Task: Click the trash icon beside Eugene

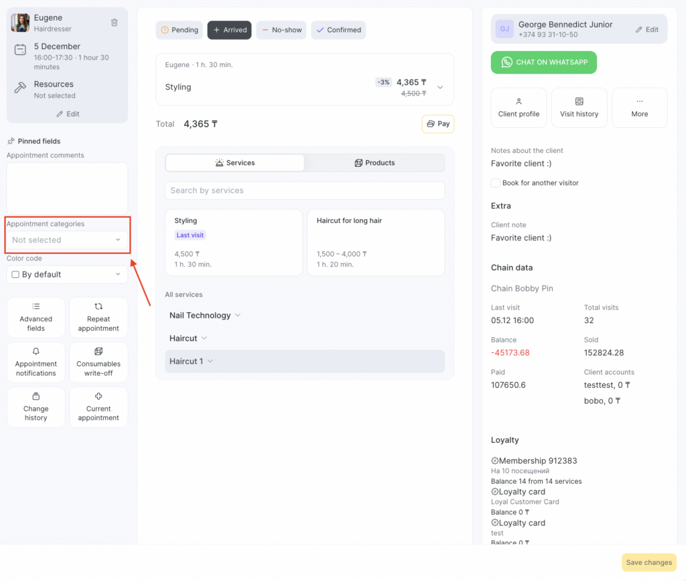Action: tap(114, 23)
